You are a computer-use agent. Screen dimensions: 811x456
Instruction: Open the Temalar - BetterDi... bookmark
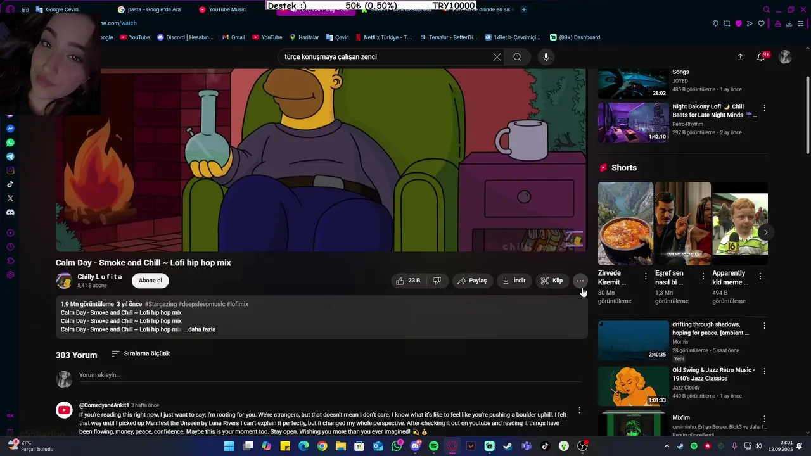point(448,37)
